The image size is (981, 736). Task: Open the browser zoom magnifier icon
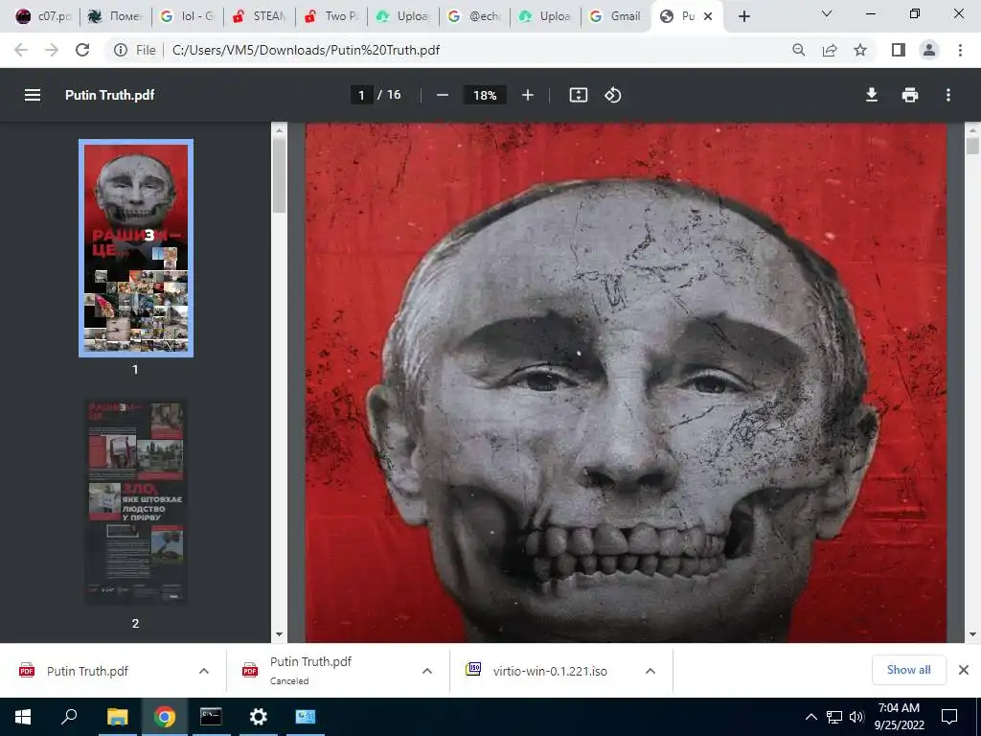pyautogui.click(x=798, y=50)
